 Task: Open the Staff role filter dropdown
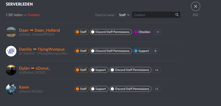point(124,15)
